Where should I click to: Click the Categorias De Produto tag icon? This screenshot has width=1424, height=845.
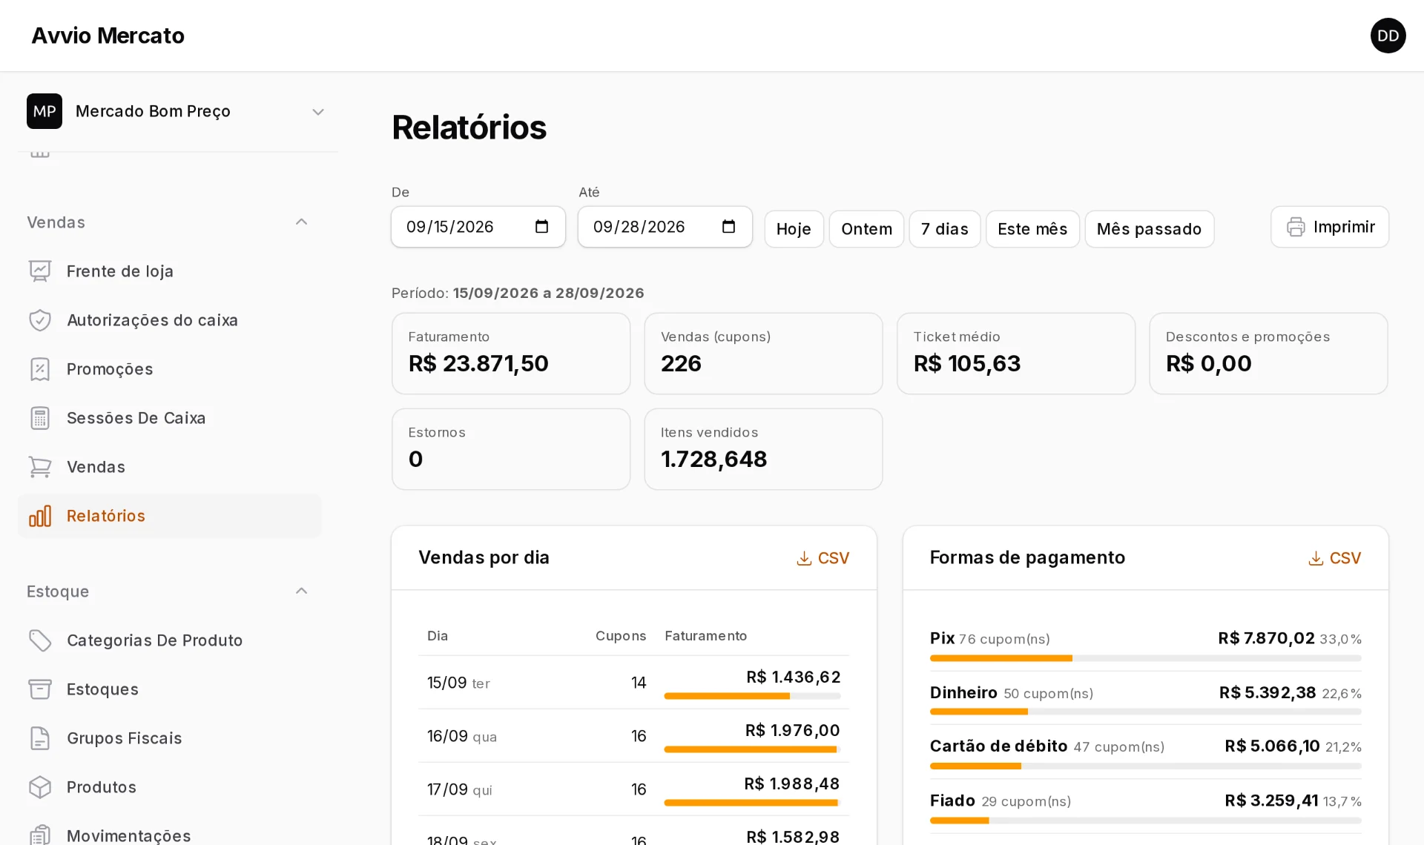pyautogui.click(x=40, y=640)
